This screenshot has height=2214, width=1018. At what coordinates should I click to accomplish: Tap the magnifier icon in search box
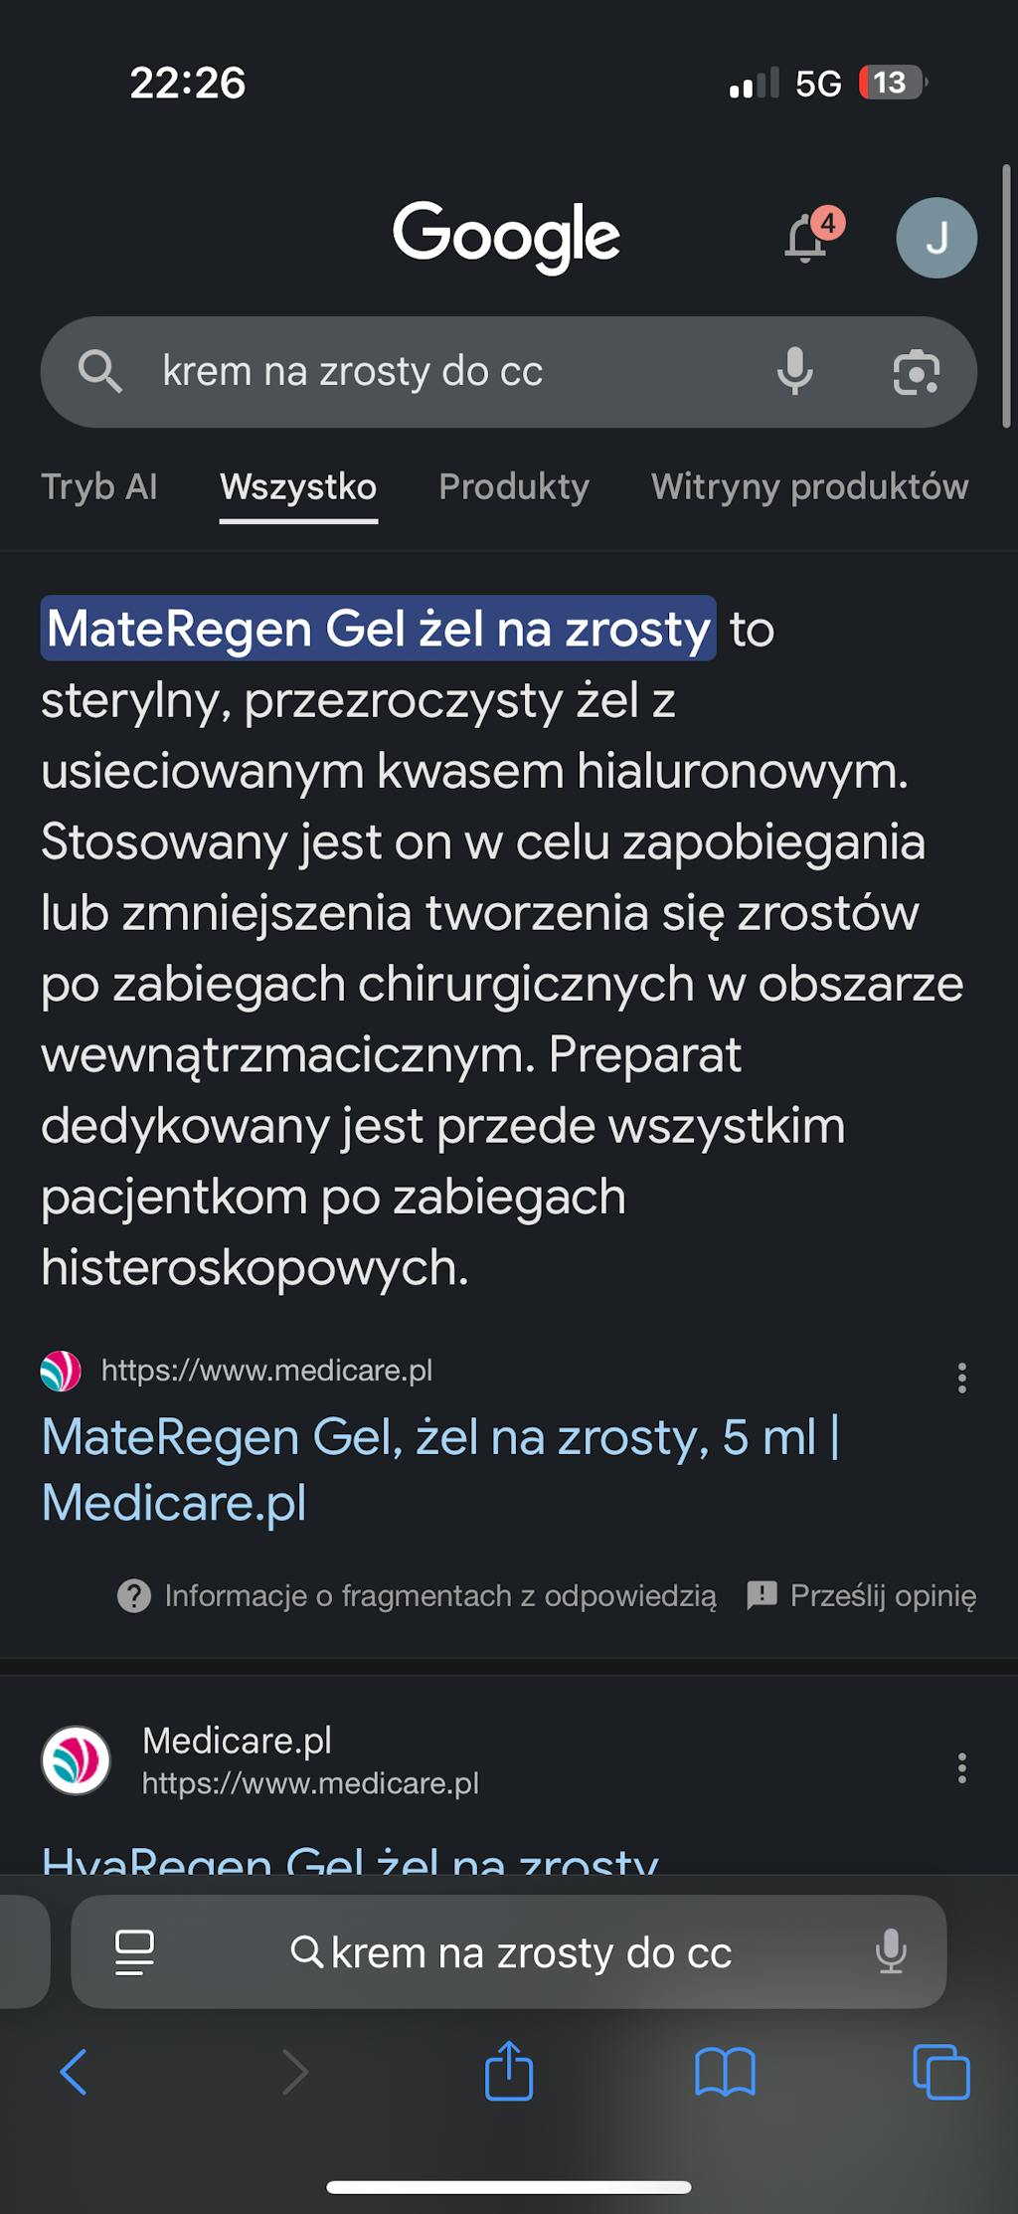point(99,372)
